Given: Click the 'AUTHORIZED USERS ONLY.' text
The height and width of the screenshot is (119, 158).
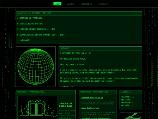Looking at the screenshot, I should point(73,59).
